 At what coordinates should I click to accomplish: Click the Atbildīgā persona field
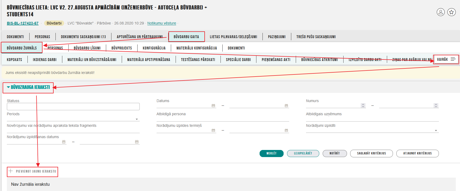223,119
